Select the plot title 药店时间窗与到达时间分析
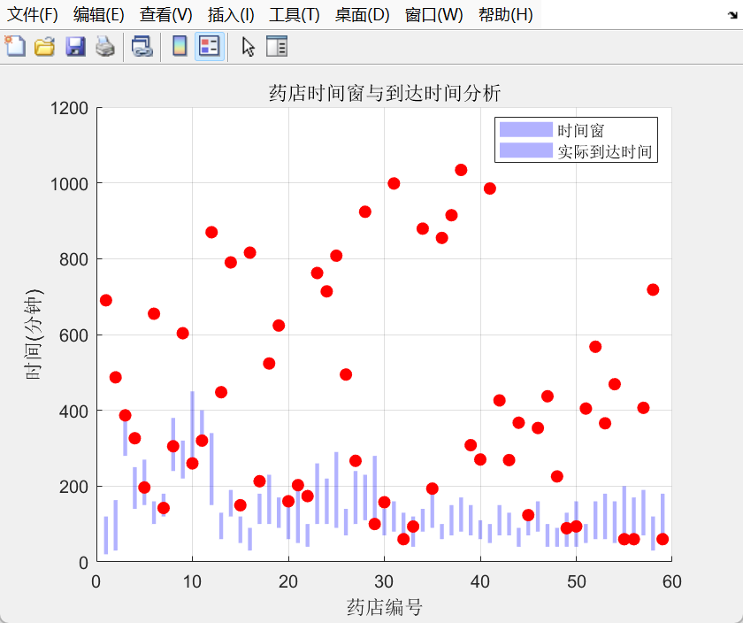The image size is (743, 623). point(384,93)
